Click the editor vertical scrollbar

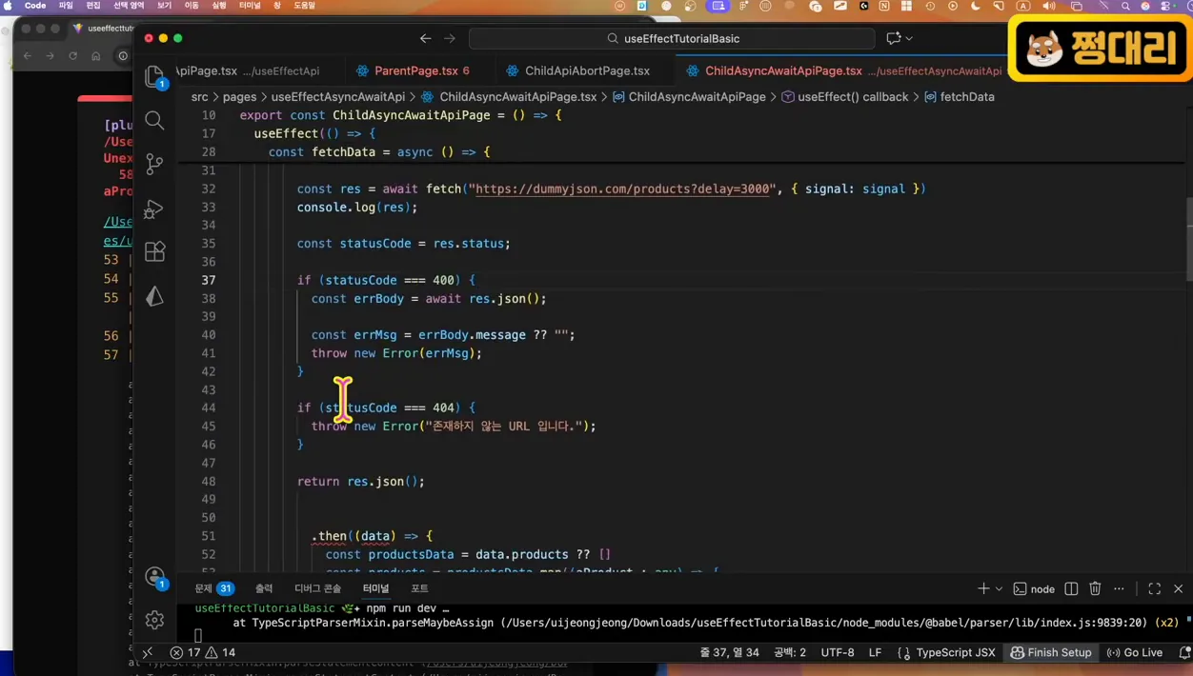1187,240
